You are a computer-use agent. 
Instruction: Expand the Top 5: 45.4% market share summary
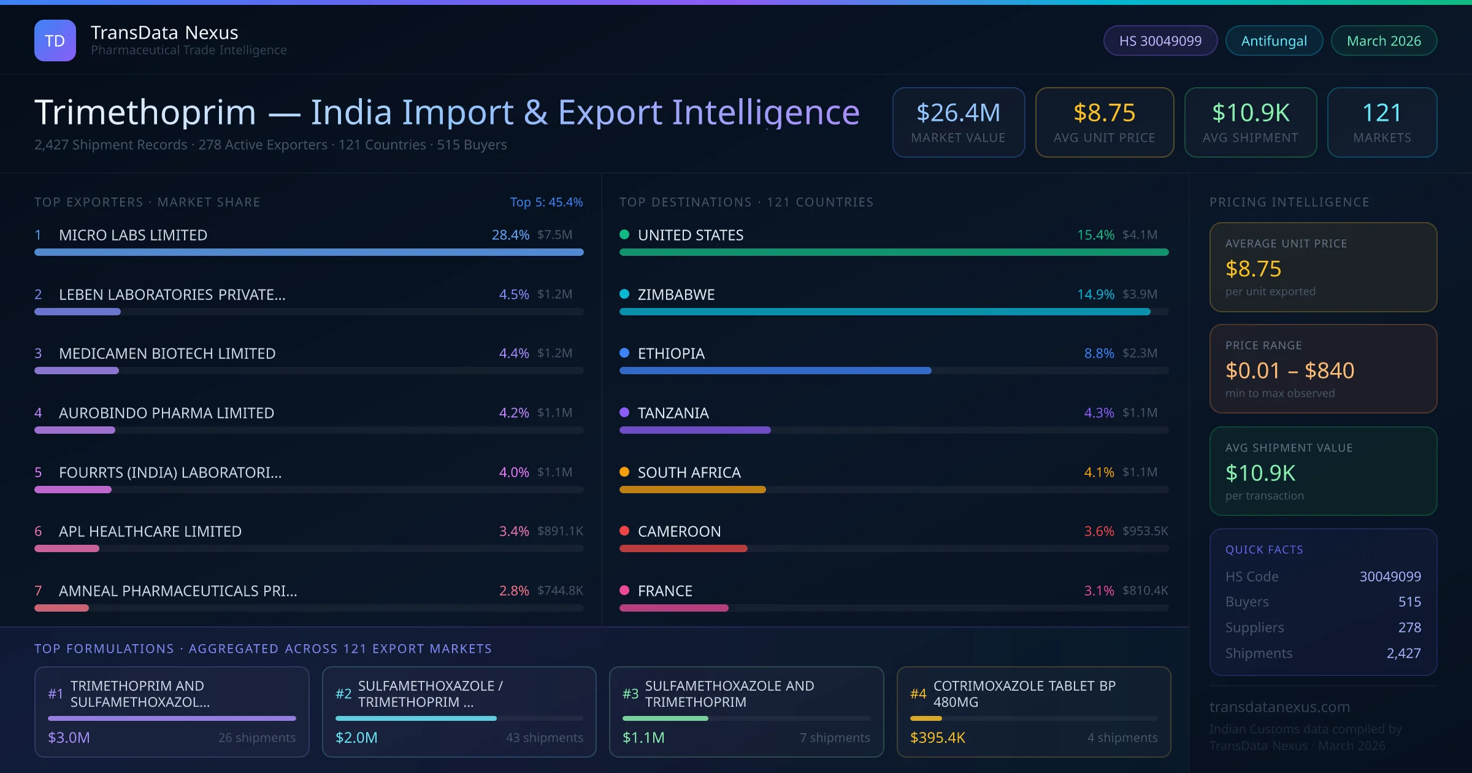[x=546, y=201]
